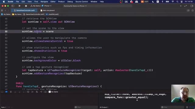
Task: Click the Step Into debug icon
Action: pos(19,92)
